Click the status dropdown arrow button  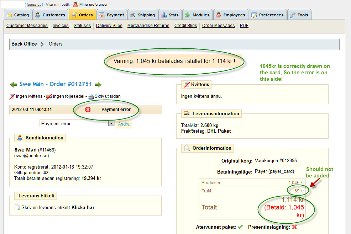coord(111,123)
